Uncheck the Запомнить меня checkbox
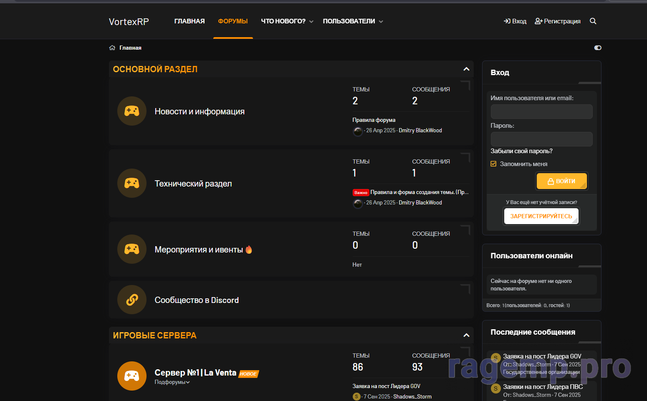This screenshot has width=647, height=401. 493,164
